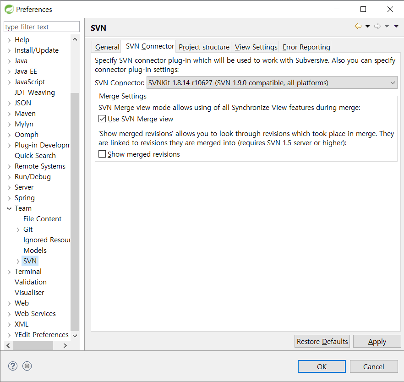The height and width of the screenshot is (382, 404).
Task: Expand the Git subnode arrow
Action: coord(18,230)
